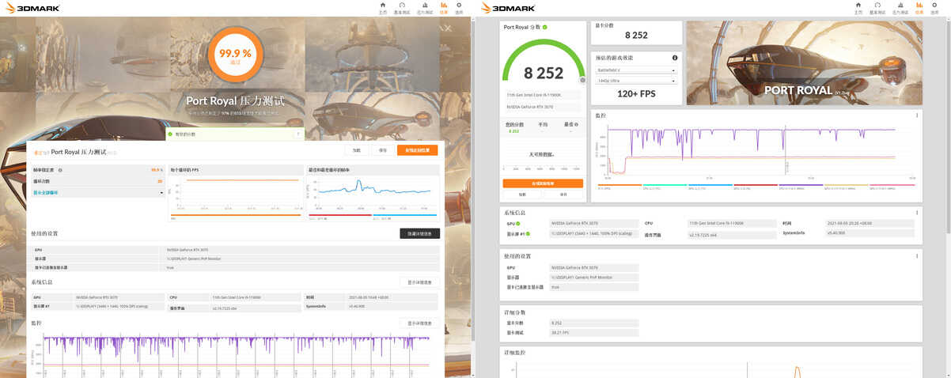Image resolution: width=951 pixels, height=378 pixels.
Task: Click red legend bar under right monitoring chart
Action: click(756, 186)
